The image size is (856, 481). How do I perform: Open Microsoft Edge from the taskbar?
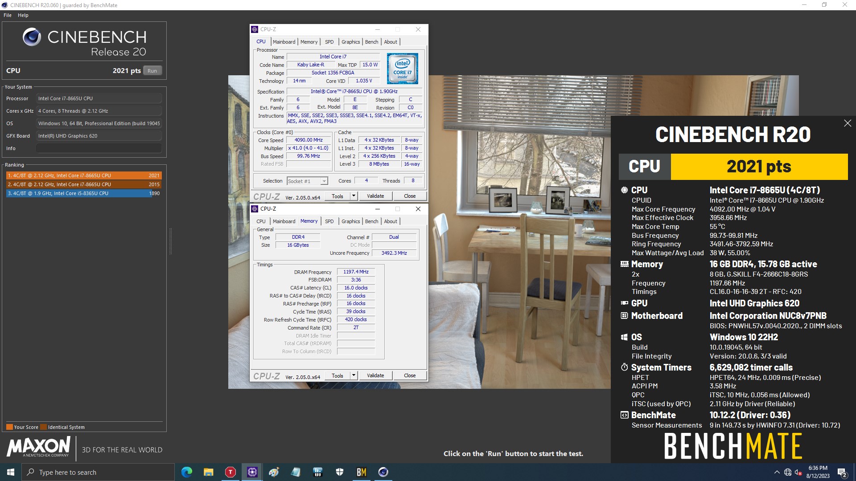[187, 472]
